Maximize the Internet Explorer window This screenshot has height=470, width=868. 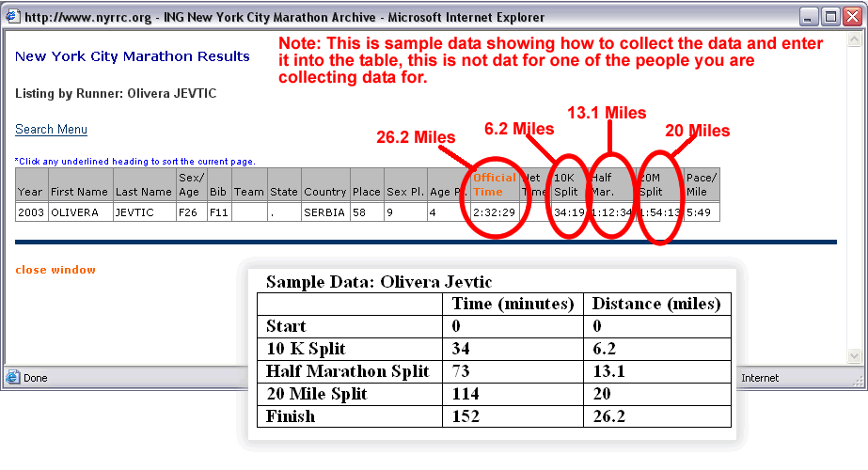point(830,16)
